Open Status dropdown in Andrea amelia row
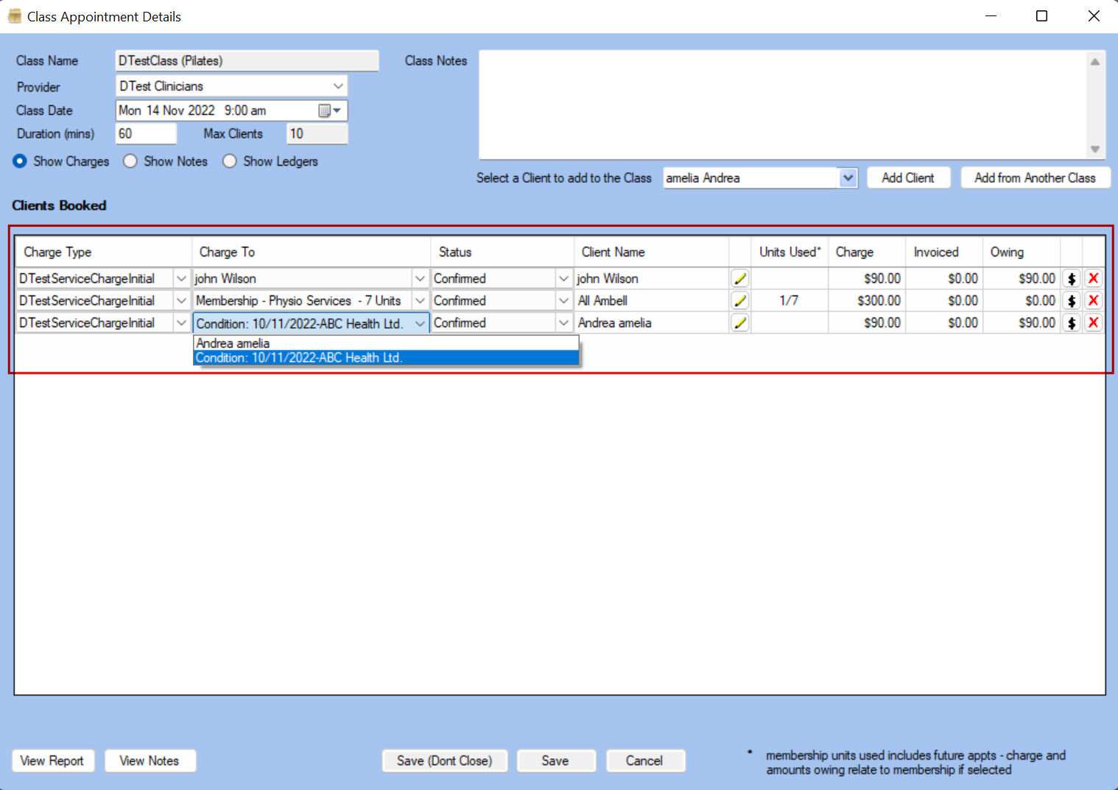 pos(563,323)
